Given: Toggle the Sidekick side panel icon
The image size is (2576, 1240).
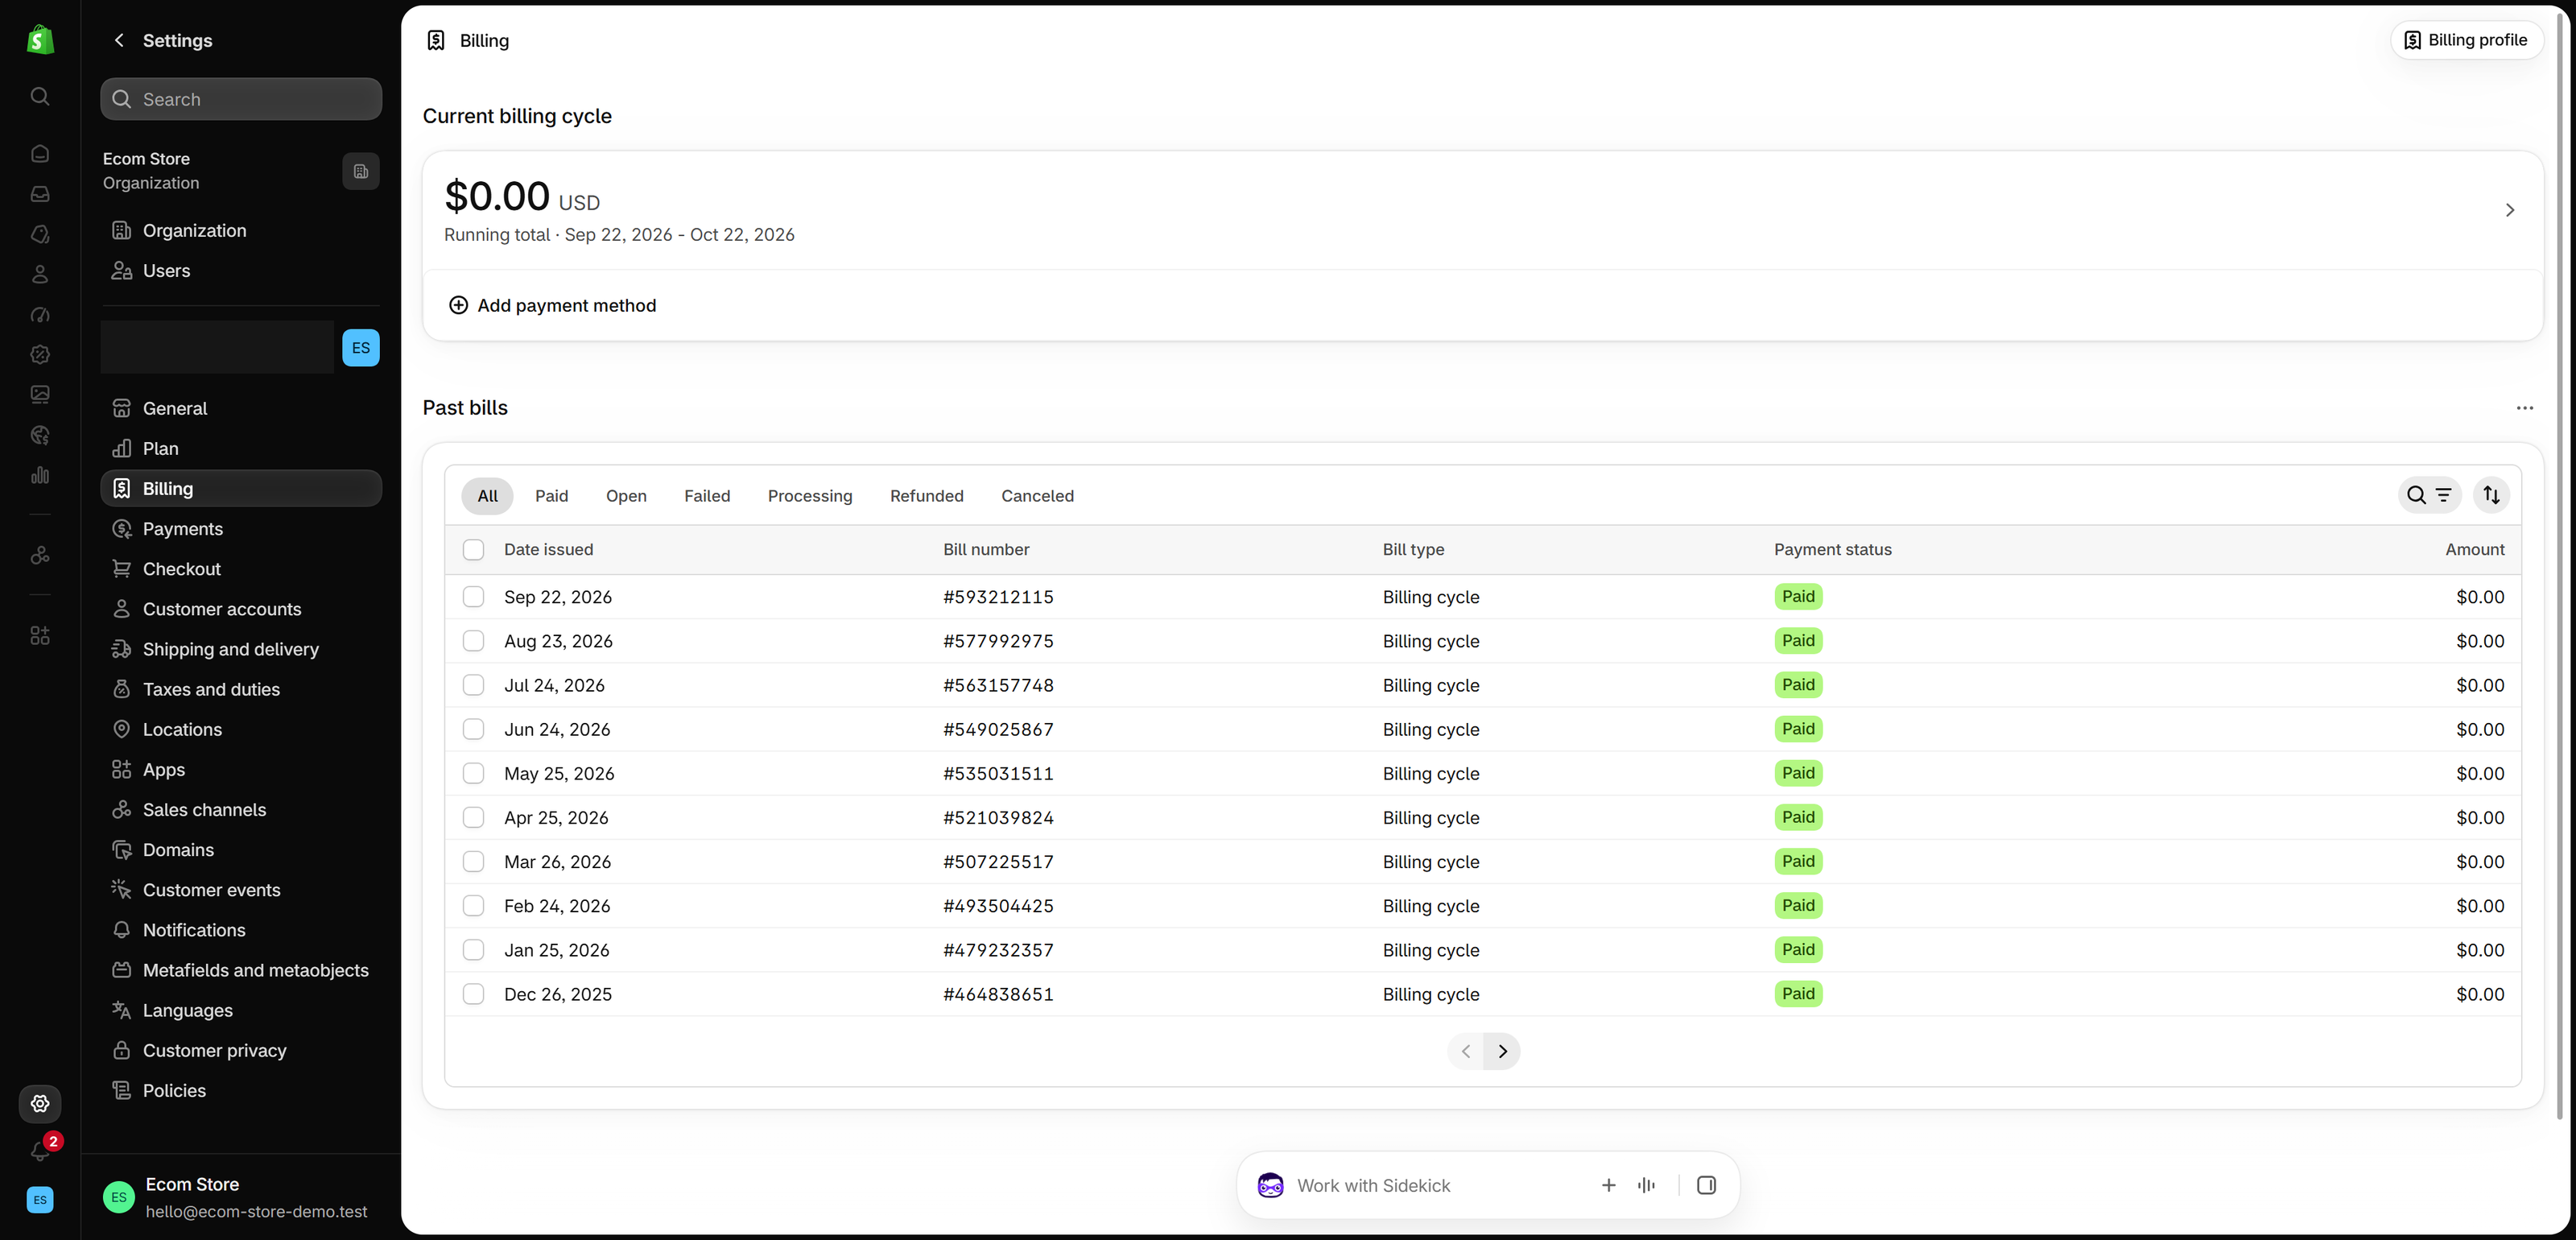Looking at the screenshot, I should click(x=1706, y=1185).
